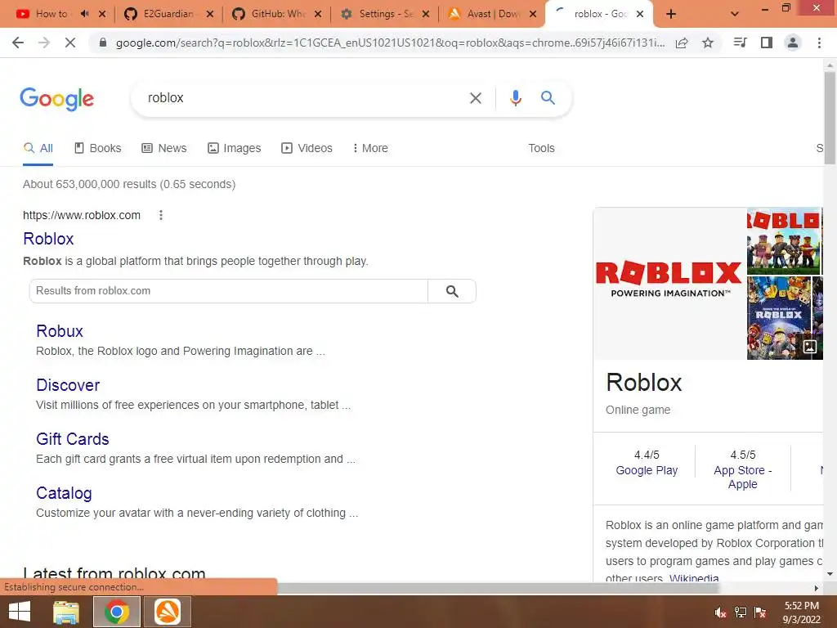Click the right arrow of horizontal scrollbar
837x628 pixels.
817,589
